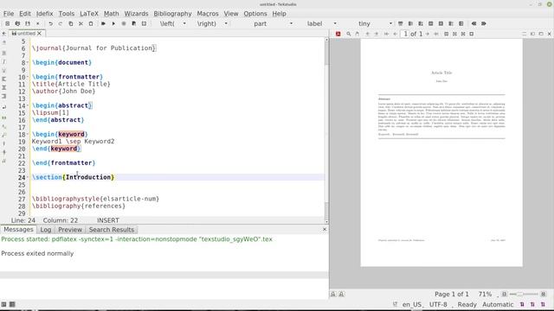Toggle the bottom panel icon in status bar

[12, 304]
